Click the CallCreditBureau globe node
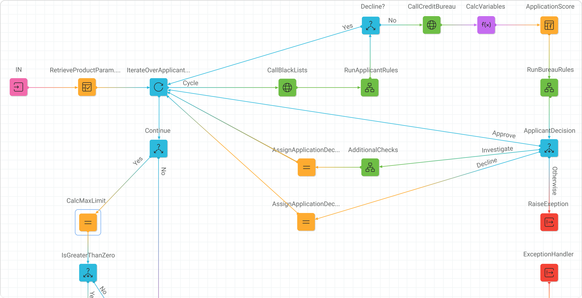 [432, 25]
